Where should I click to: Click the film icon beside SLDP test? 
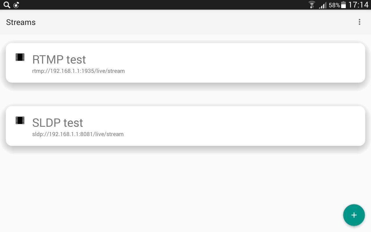(20, 120)
